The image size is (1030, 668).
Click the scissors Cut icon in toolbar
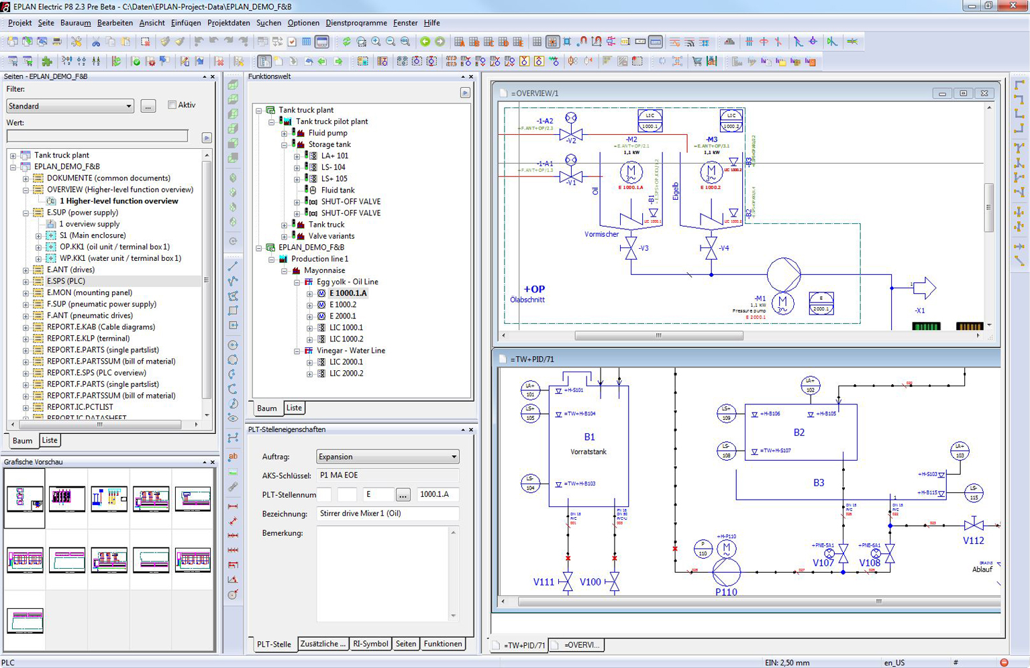96,42
